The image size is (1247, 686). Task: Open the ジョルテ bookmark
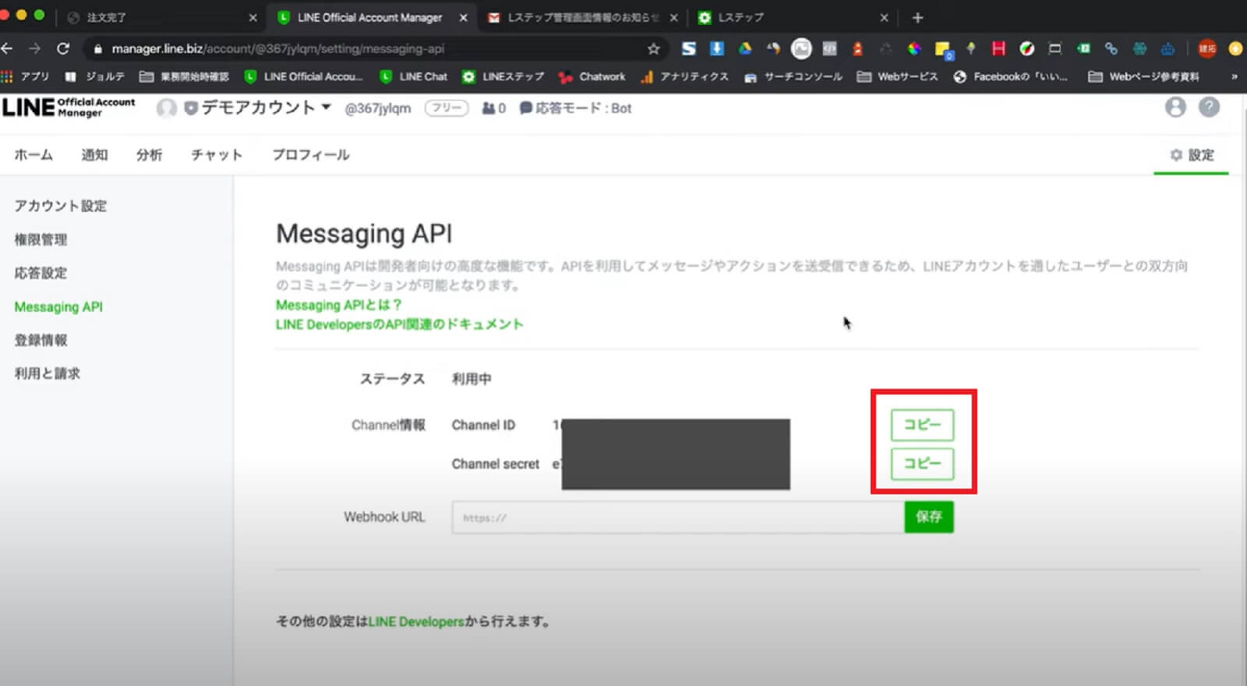pos(95,76)
